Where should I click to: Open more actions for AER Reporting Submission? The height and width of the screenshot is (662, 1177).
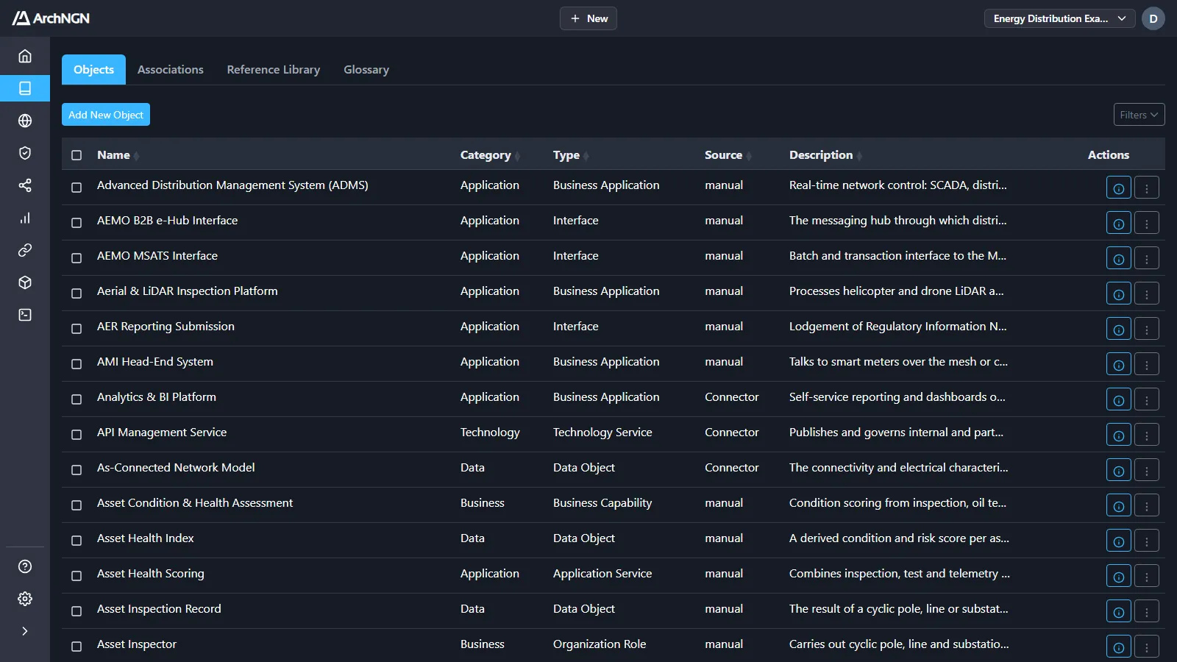1146,329
